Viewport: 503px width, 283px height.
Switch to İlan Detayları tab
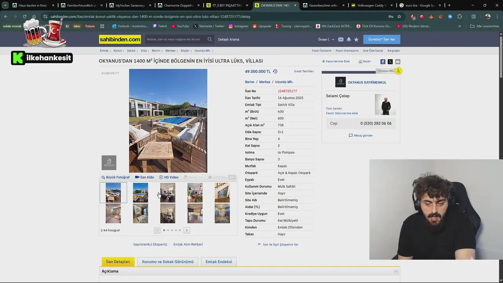point(118,262)
